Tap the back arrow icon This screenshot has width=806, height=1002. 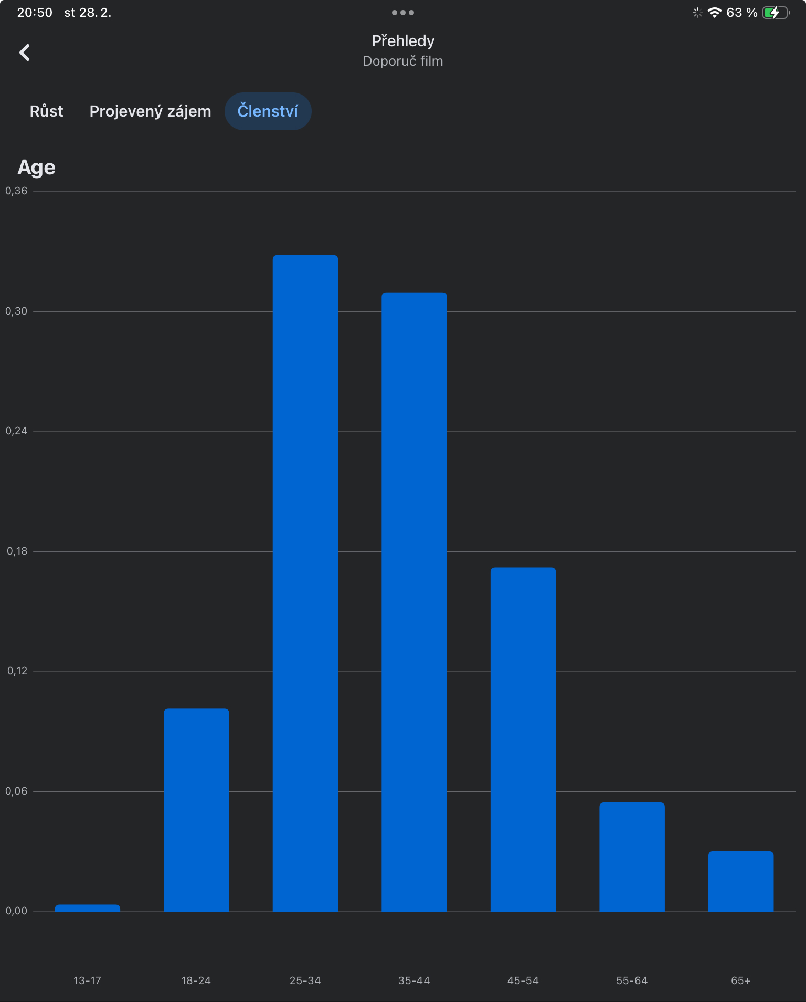pos(25,53)
